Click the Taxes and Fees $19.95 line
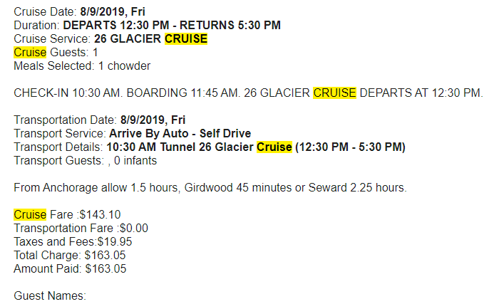 pyautogui.click(x=73, y=241)
